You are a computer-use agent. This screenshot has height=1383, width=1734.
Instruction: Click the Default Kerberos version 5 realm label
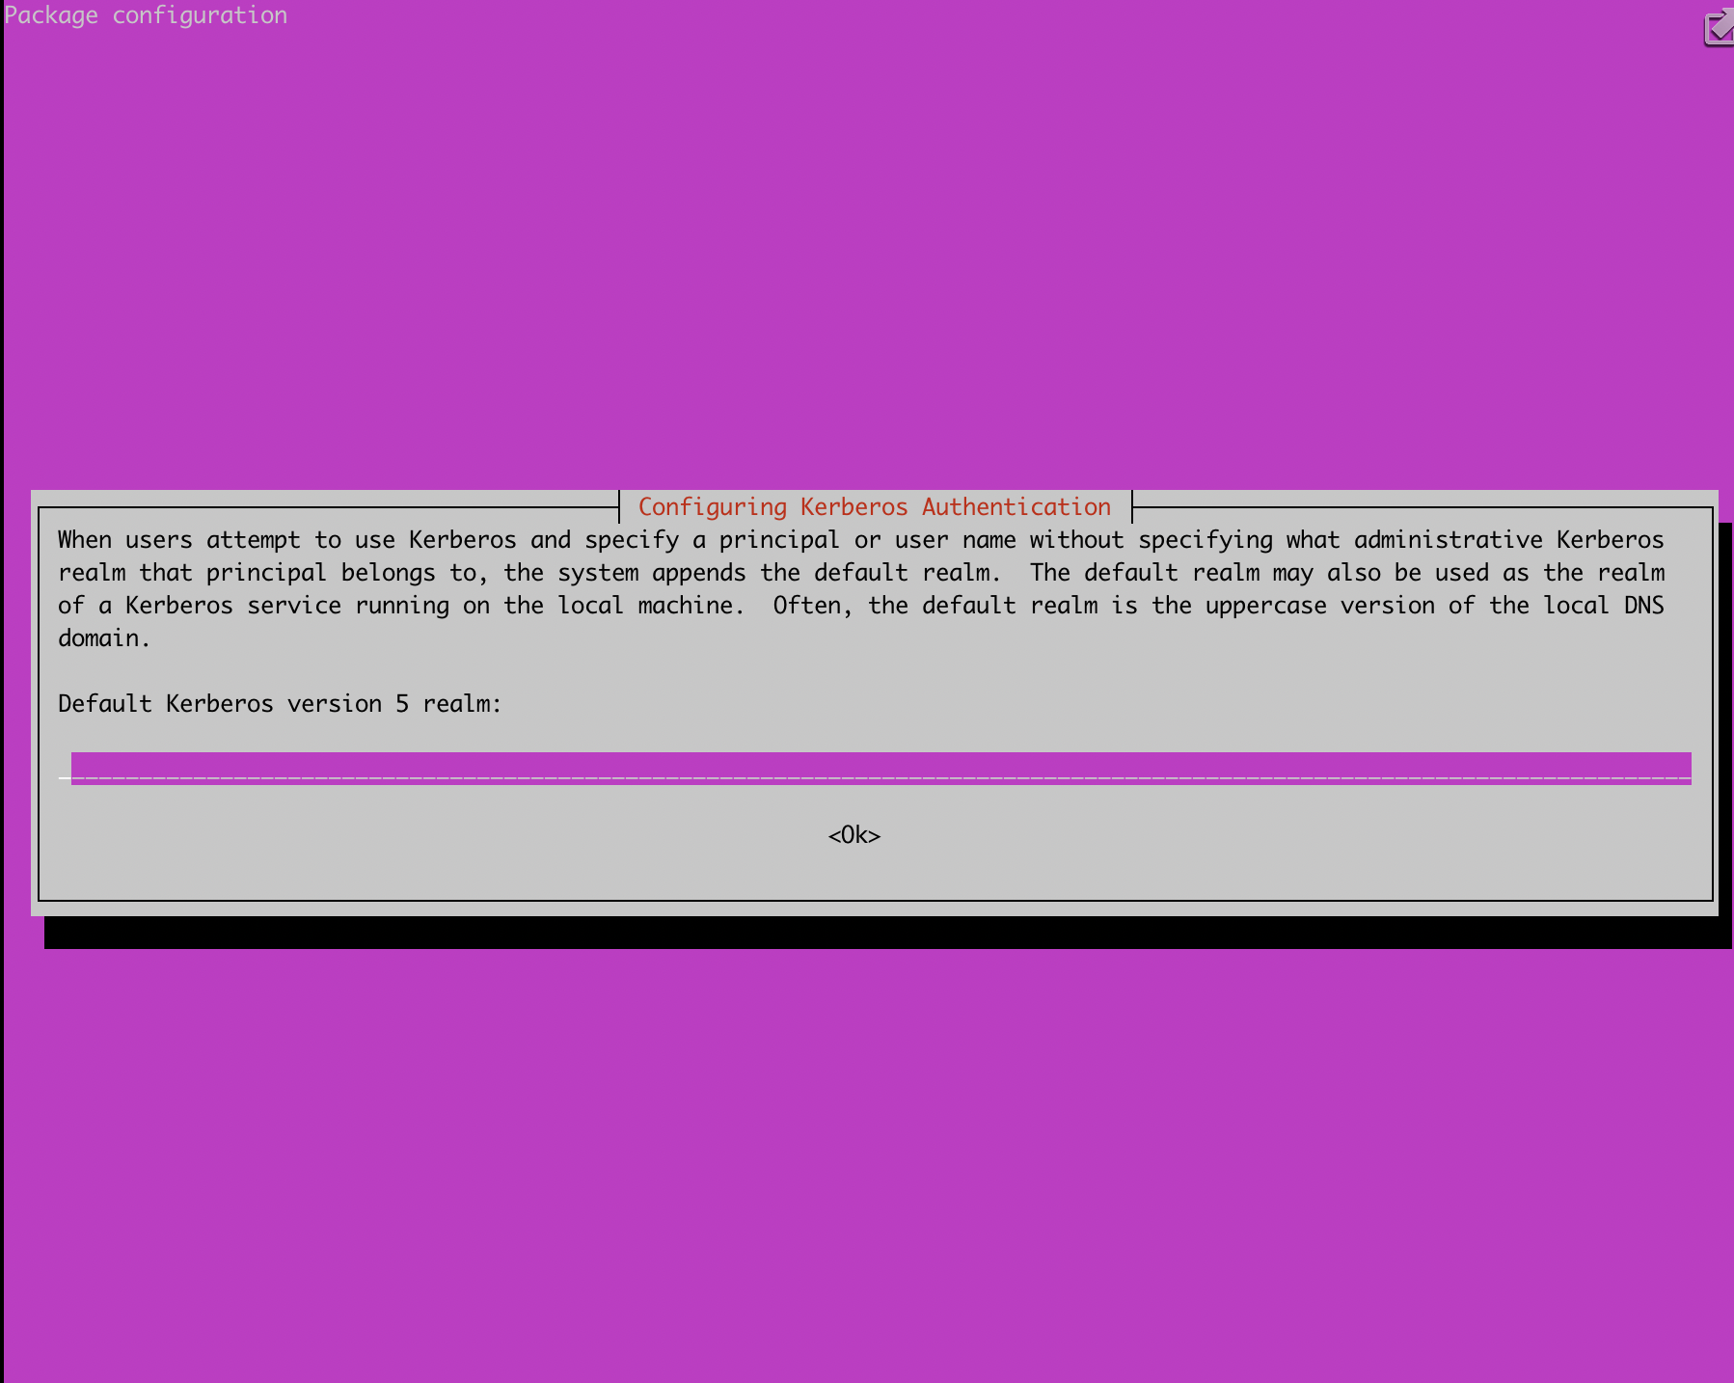point(280,703)
